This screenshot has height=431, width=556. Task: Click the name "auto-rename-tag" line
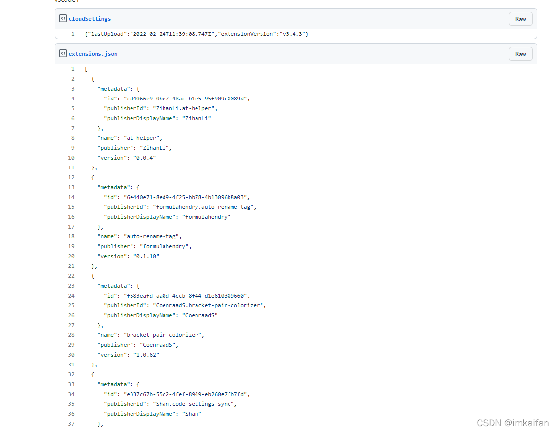pos(139,236)
